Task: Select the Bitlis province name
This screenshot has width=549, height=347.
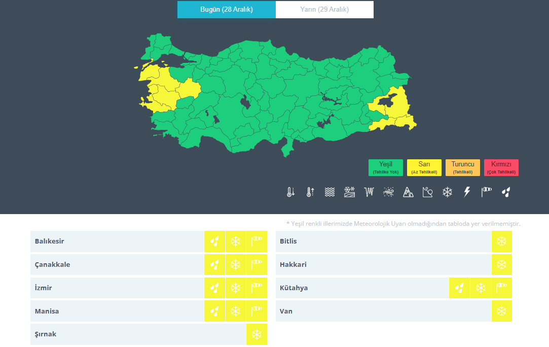Action: (288, 241)
